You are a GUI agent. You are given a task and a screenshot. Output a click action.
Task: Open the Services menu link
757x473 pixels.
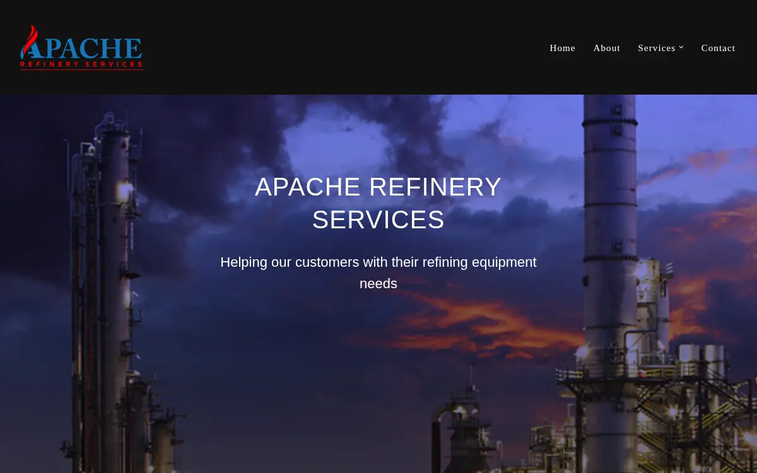tap(657, 48)
